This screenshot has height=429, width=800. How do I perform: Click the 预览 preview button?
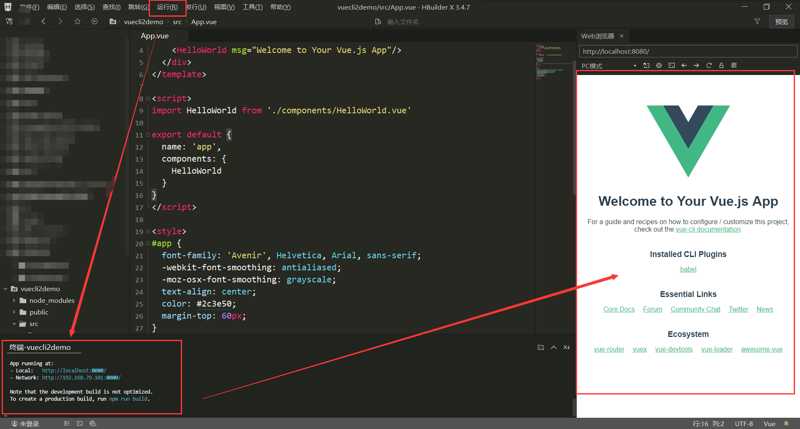(x=781, y=22)
